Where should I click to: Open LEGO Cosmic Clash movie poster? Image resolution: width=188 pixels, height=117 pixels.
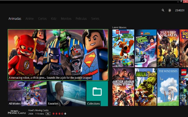coord(146,48)
